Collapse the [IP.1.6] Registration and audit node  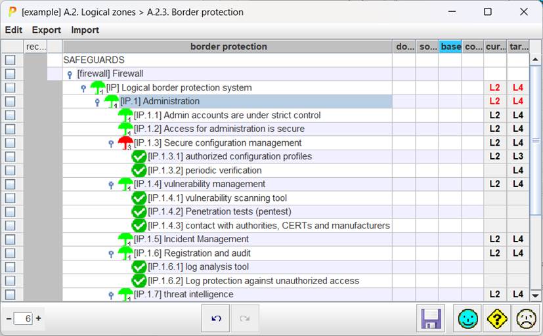(x=111, y=254)
